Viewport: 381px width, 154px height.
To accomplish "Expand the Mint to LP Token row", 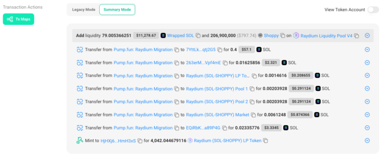I will pyautogui.click(x=367, y=141).
